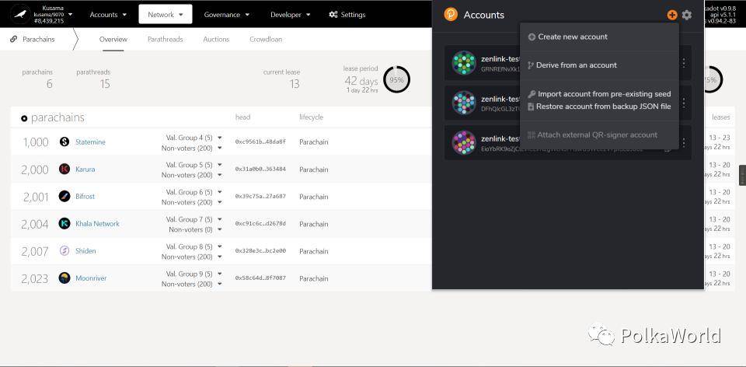Open the Khala Network parachain link
The image size is (746, 367).
[98, 224]
